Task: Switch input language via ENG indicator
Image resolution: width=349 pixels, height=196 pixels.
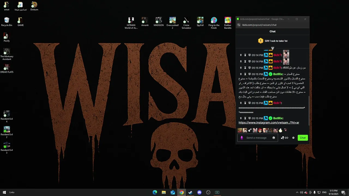Action: tap(324, 192)
